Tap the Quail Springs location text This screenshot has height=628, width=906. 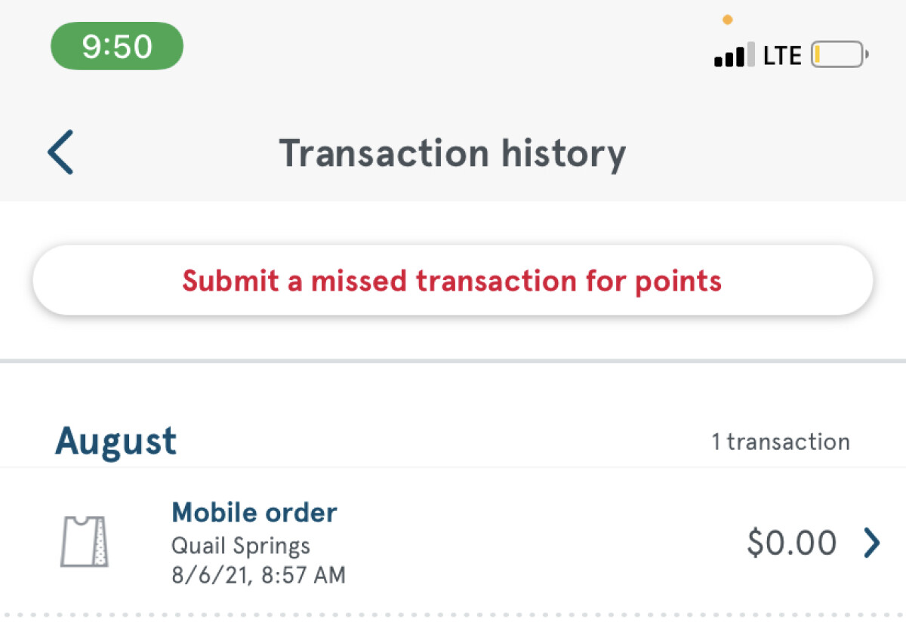point(241,545)
